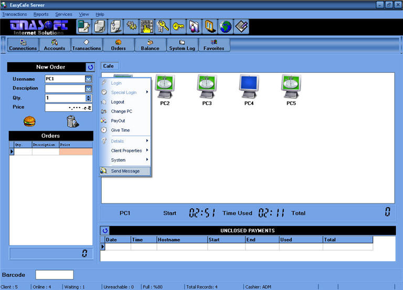Click the blank document pages toolbar icon
Viewport: 403px width, 290px height.
coord(100,27)
